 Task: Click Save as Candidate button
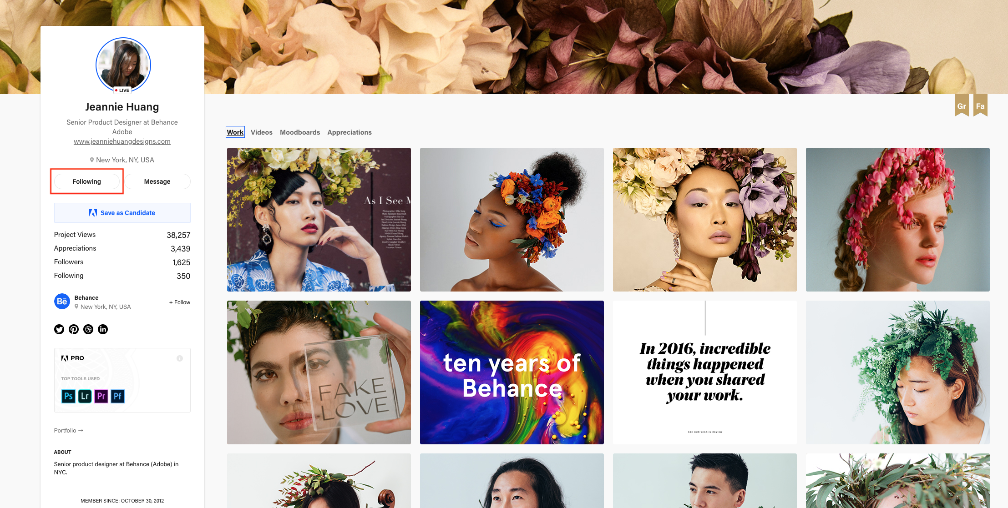(122, 213)
